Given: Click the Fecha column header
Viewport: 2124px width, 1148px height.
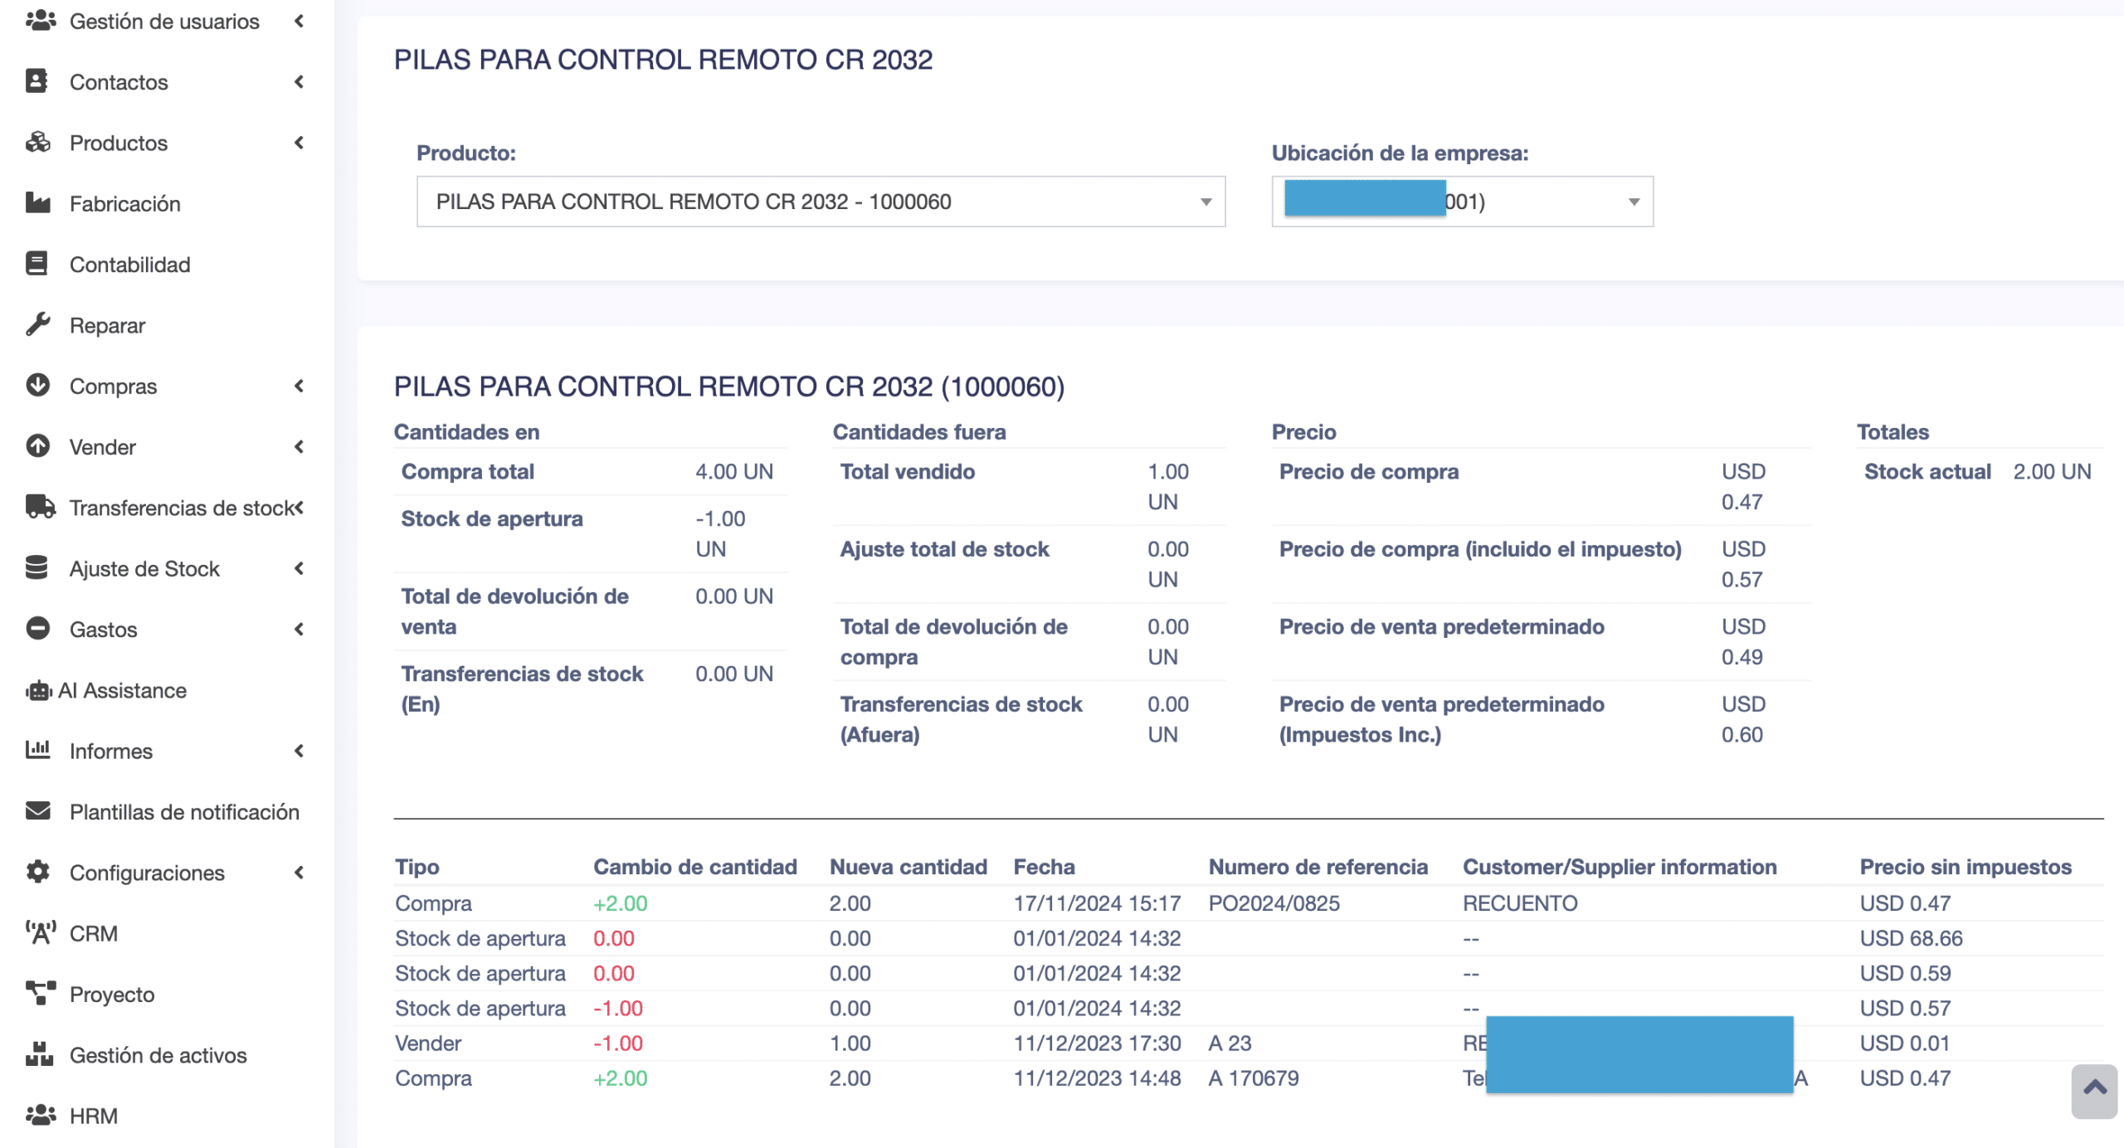Looking at the screenshot, I should tap(1044, 867).
